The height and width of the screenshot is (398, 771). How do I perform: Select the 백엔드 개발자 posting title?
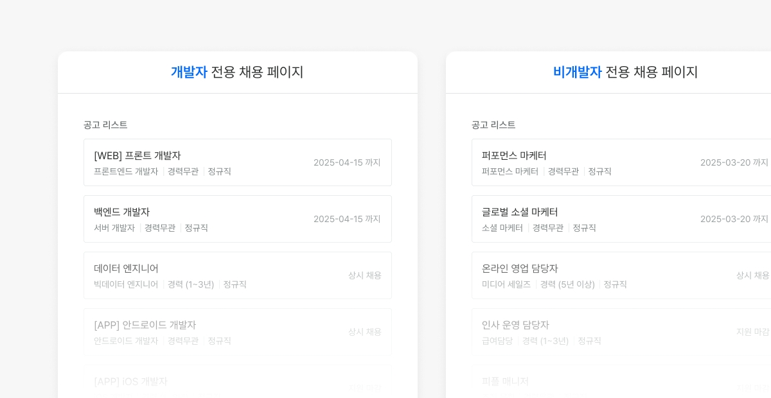[122, 212]
